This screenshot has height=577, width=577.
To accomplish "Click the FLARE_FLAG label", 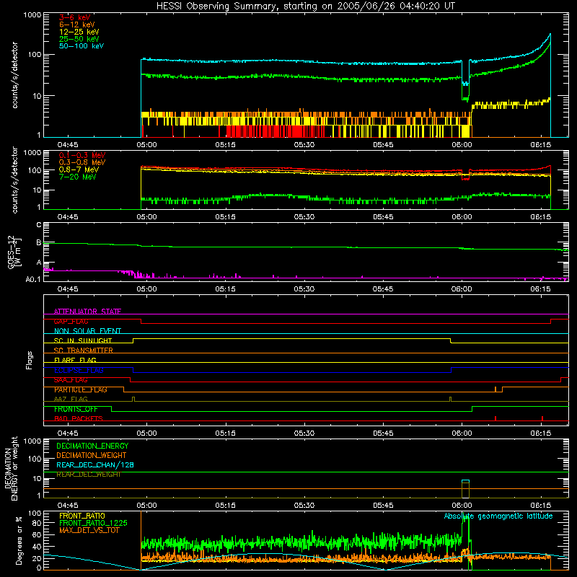I will (x=75, y=360).
